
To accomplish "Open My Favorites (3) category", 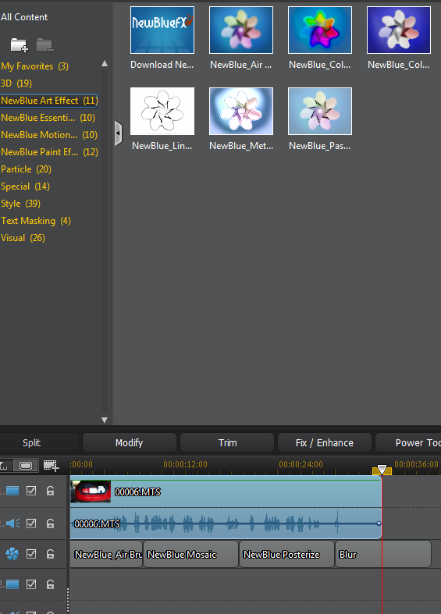I will tap(34, 66).
